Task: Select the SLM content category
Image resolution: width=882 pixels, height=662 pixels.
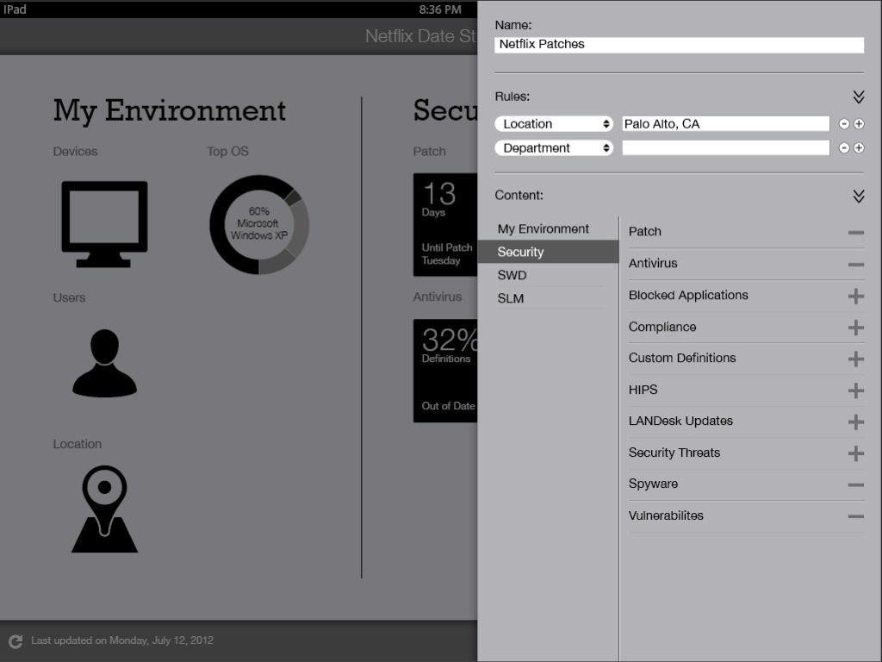Action: click(x=511, y=298)
